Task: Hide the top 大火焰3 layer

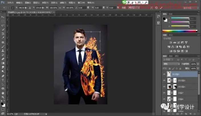Action: point(164,74)
